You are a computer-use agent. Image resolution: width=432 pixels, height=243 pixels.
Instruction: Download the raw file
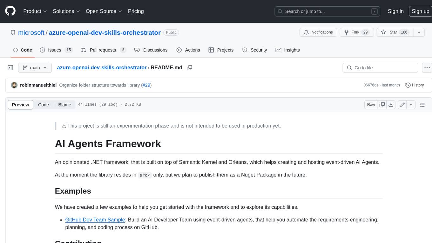pyautogui.click(x=391, y=105)
